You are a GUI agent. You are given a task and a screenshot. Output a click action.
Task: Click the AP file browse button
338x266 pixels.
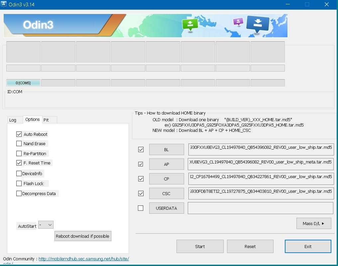(x=166, y=164)
